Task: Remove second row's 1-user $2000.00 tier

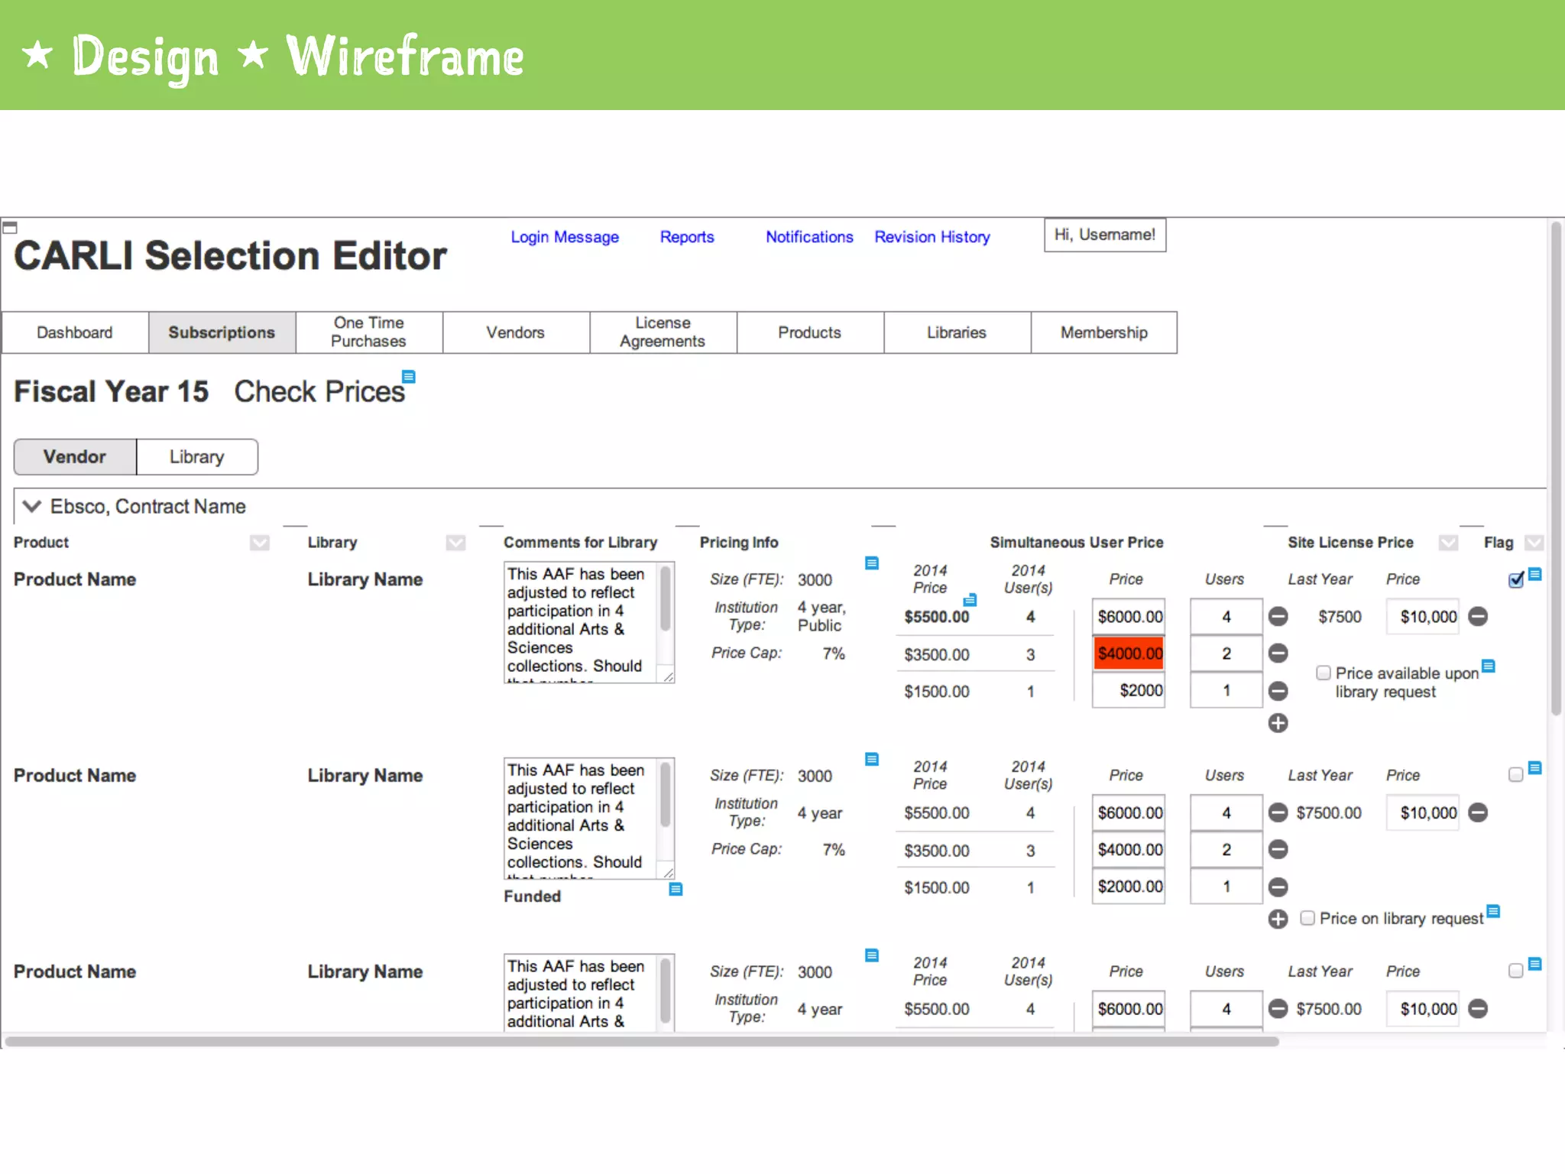Action: pyautogui.click(x=1278, y=887)
